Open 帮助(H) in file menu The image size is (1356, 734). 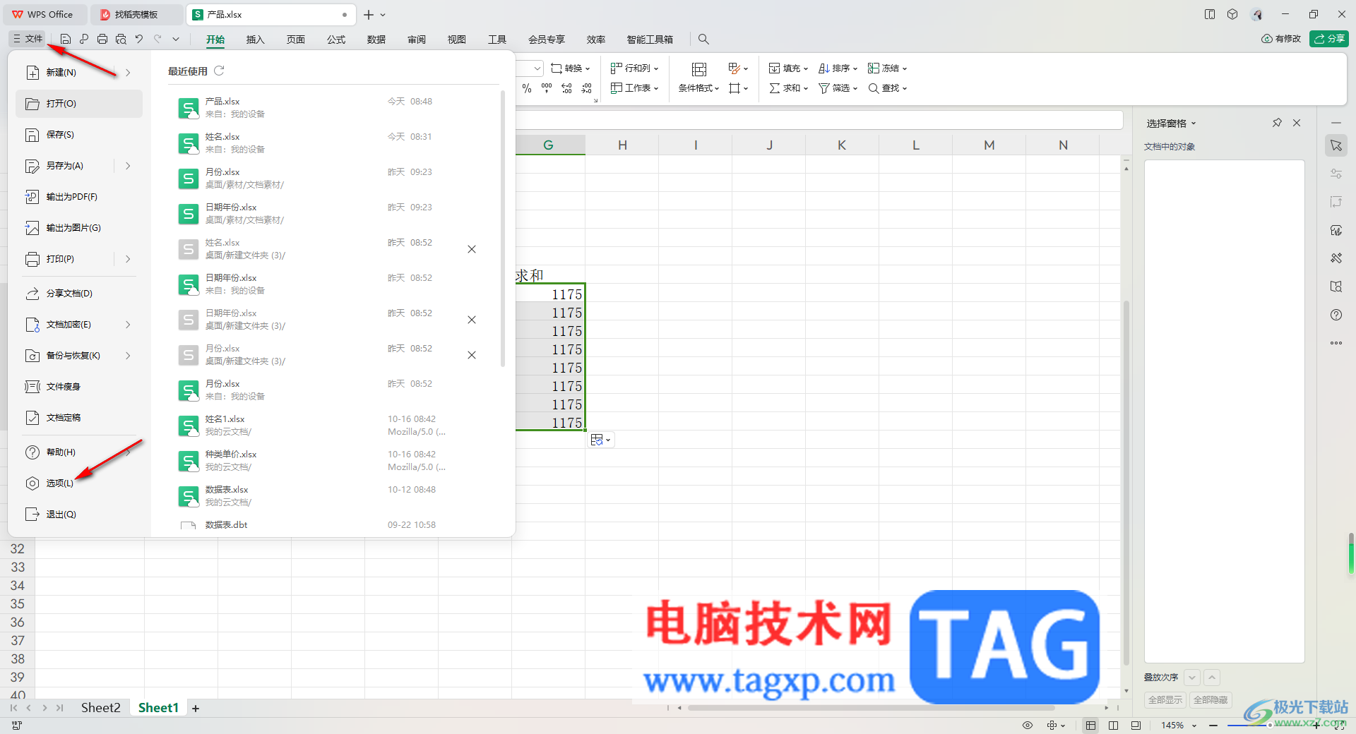[x=78, y=452]
